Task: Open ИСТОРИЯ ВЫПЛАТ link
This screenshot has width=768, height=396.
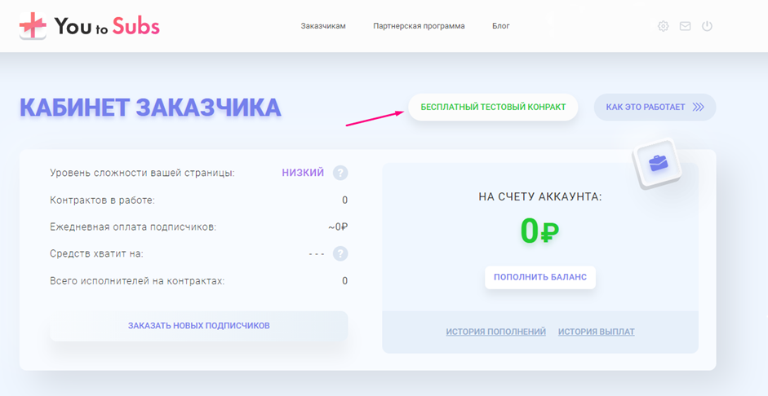Action: (x=596, y=332)
